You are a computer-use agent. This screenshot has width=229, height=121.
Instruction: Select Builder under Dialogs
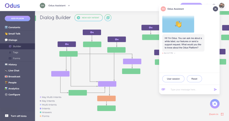click(x=17, y=46)
